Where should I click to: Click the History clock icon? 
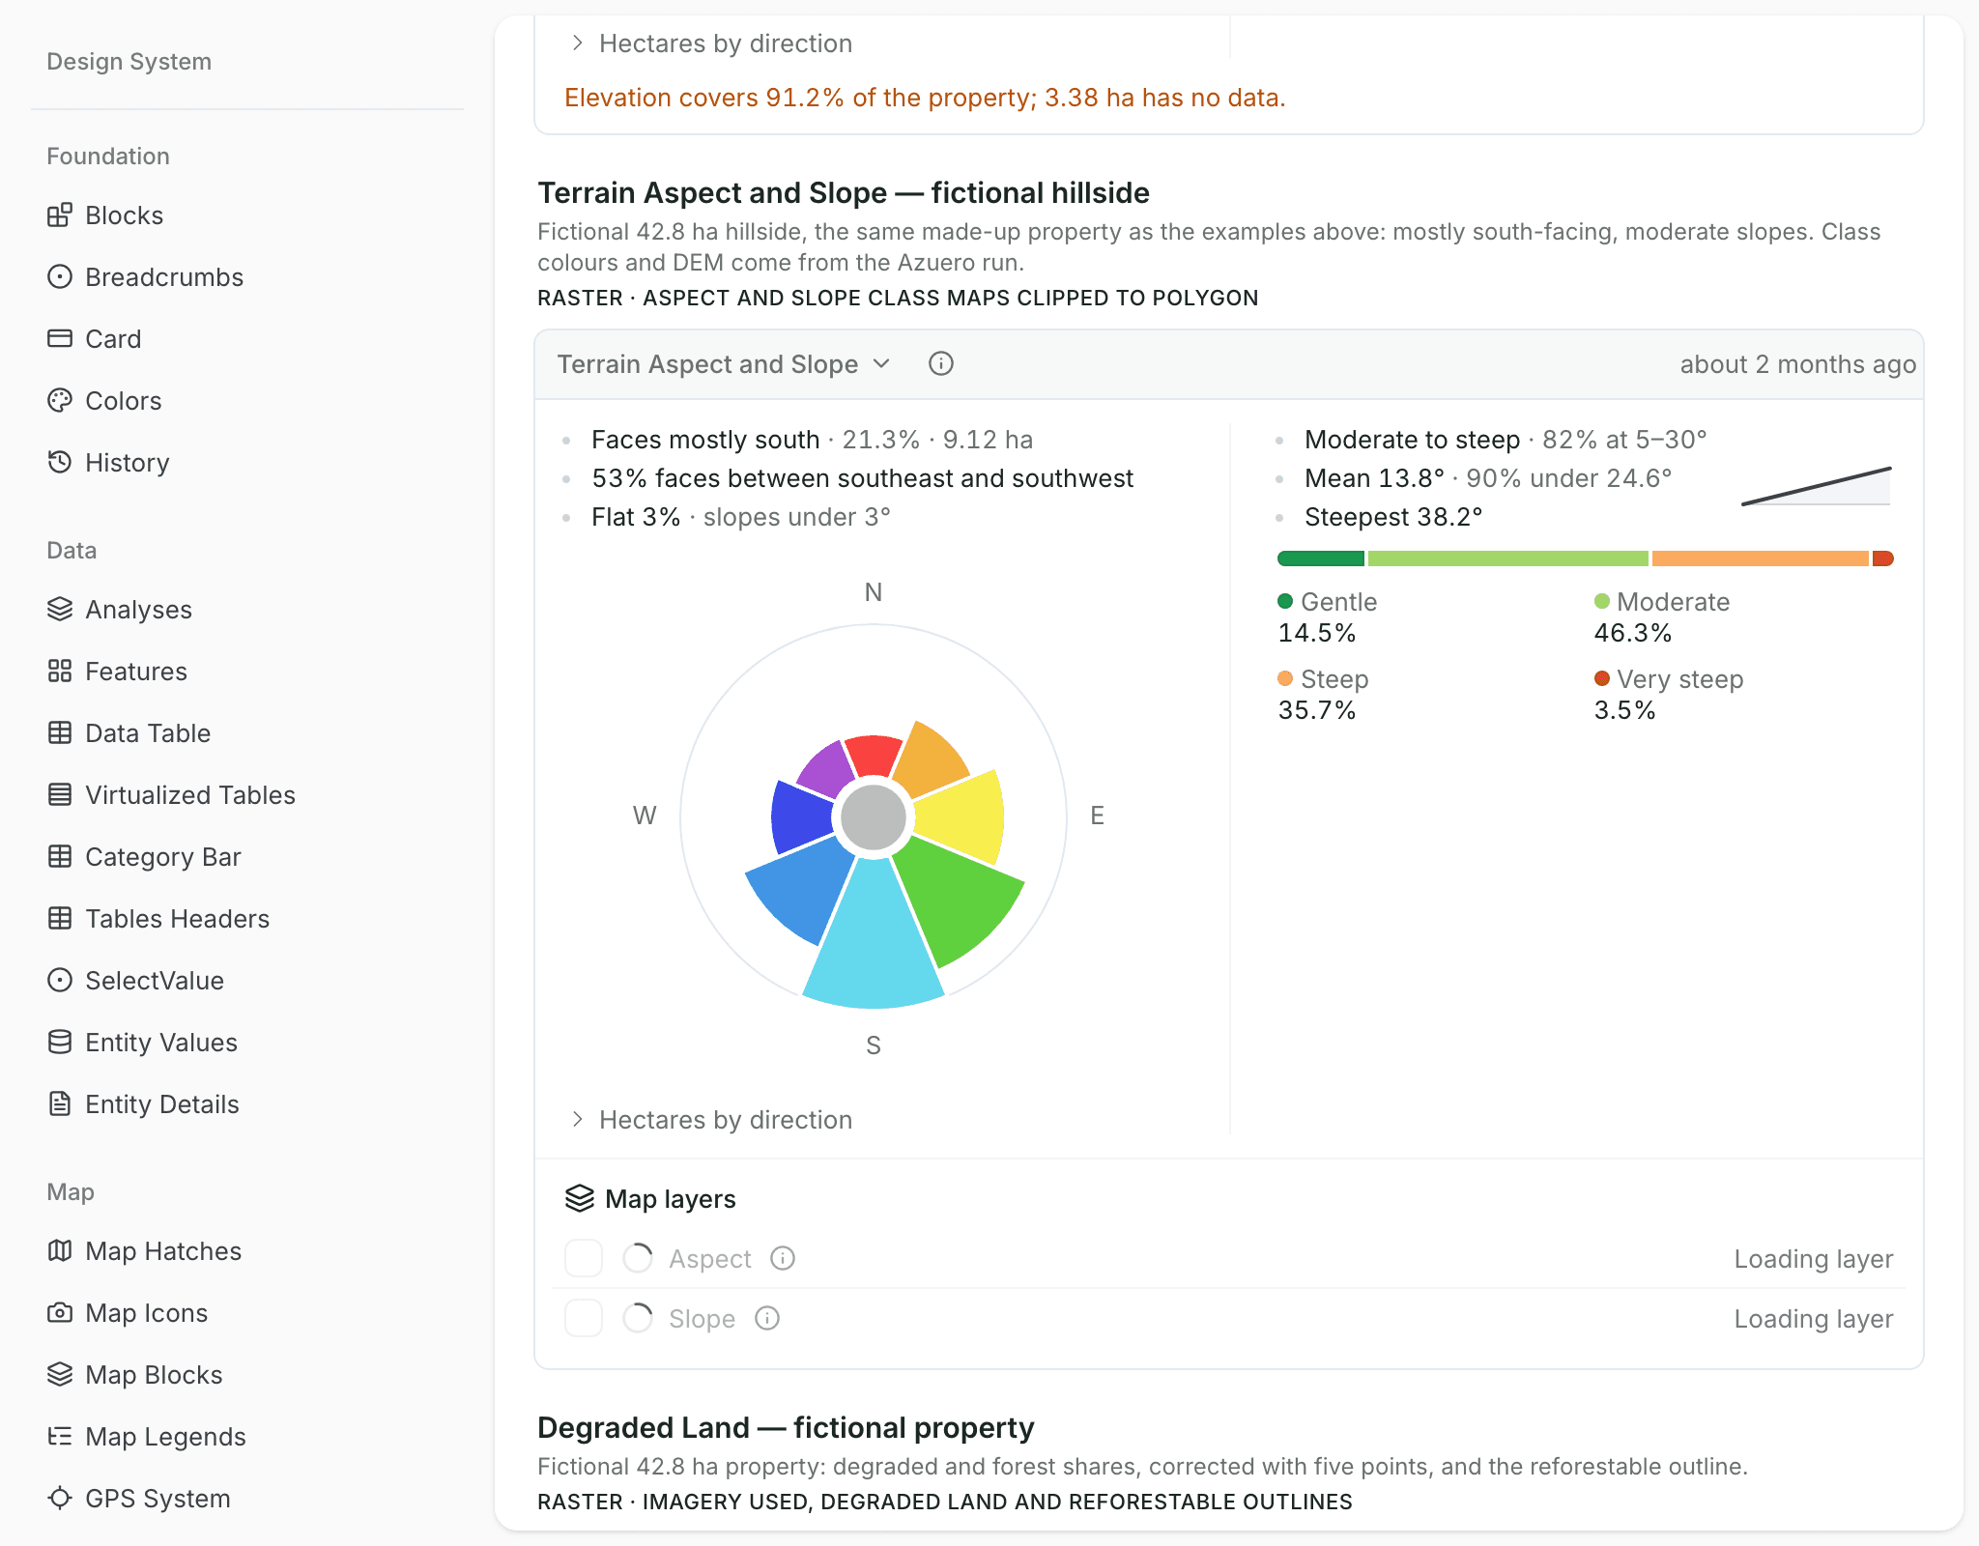[x=60, y=462]
